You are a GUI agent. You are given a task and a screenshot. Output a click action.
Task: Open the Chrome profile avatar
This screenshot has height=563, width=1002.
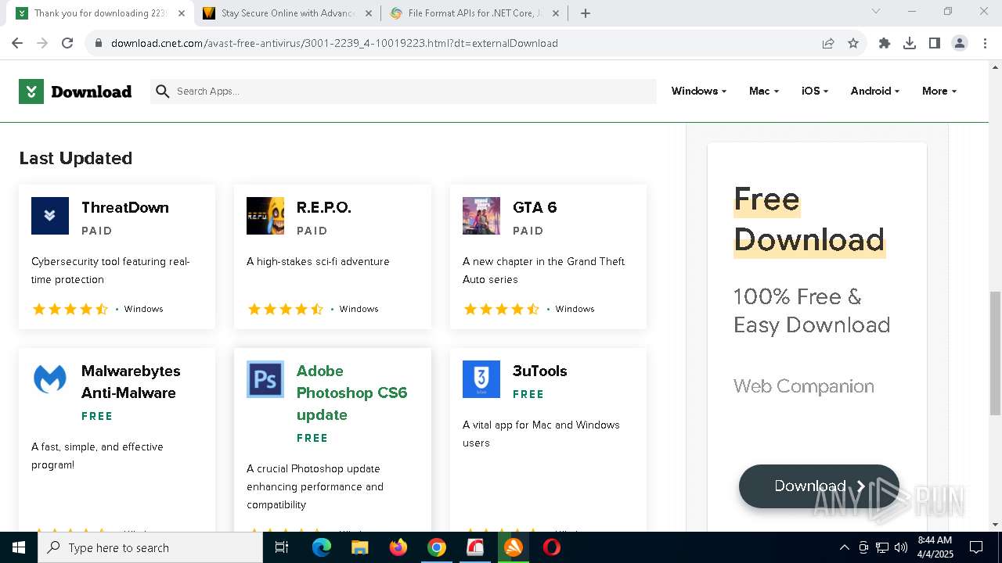(960, 43)
